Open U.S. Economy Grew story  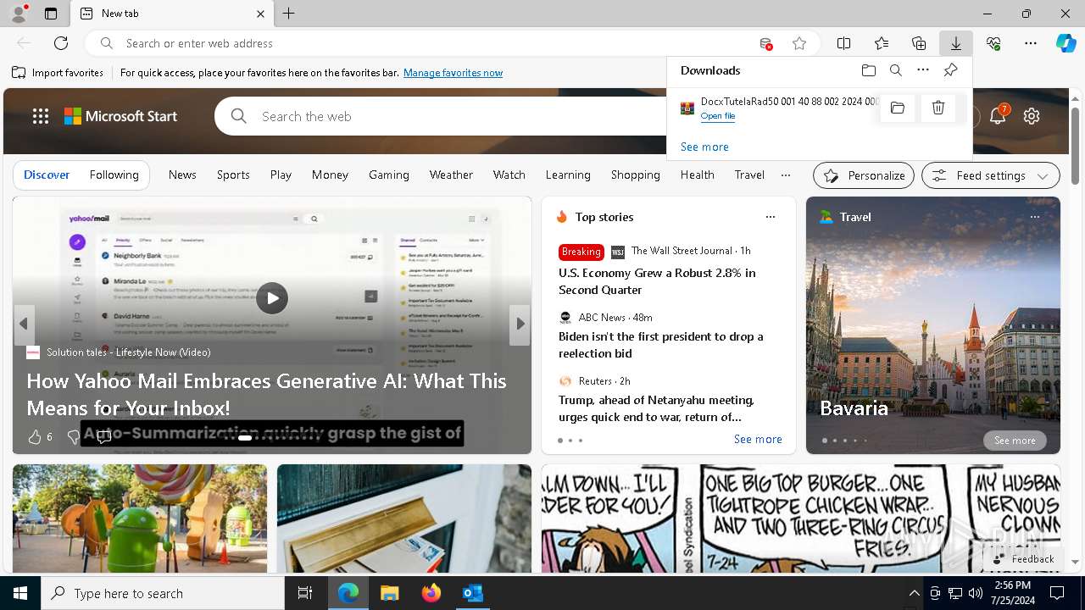click(x=657, y=281)
